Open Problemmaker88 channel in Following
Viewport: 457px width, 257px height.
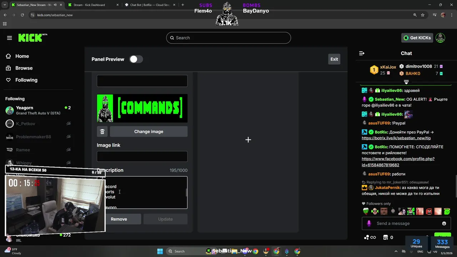coord(38,137)
